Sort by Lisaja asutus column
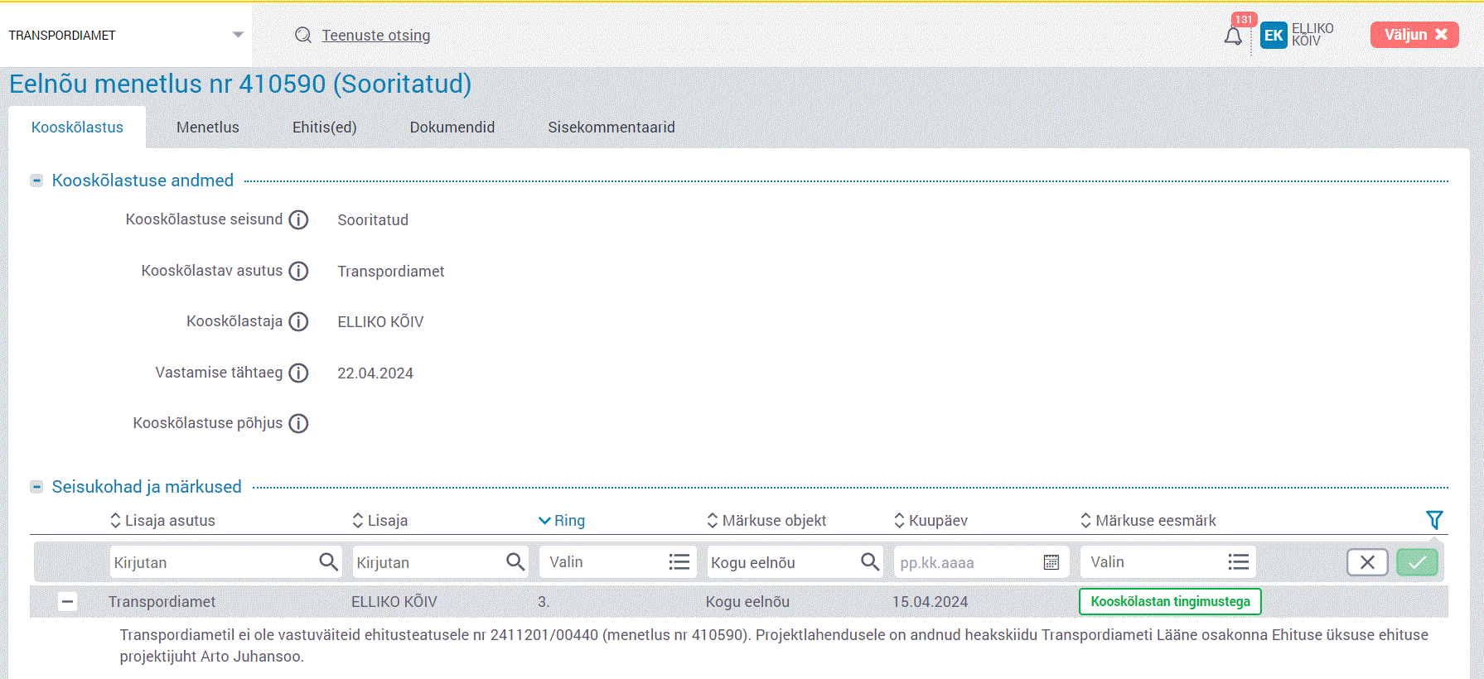The image size is (1484, 679). coord(162,520)
